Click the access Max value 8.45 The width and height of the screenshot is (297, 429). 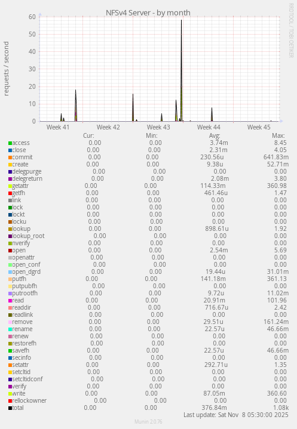(280, 143)
